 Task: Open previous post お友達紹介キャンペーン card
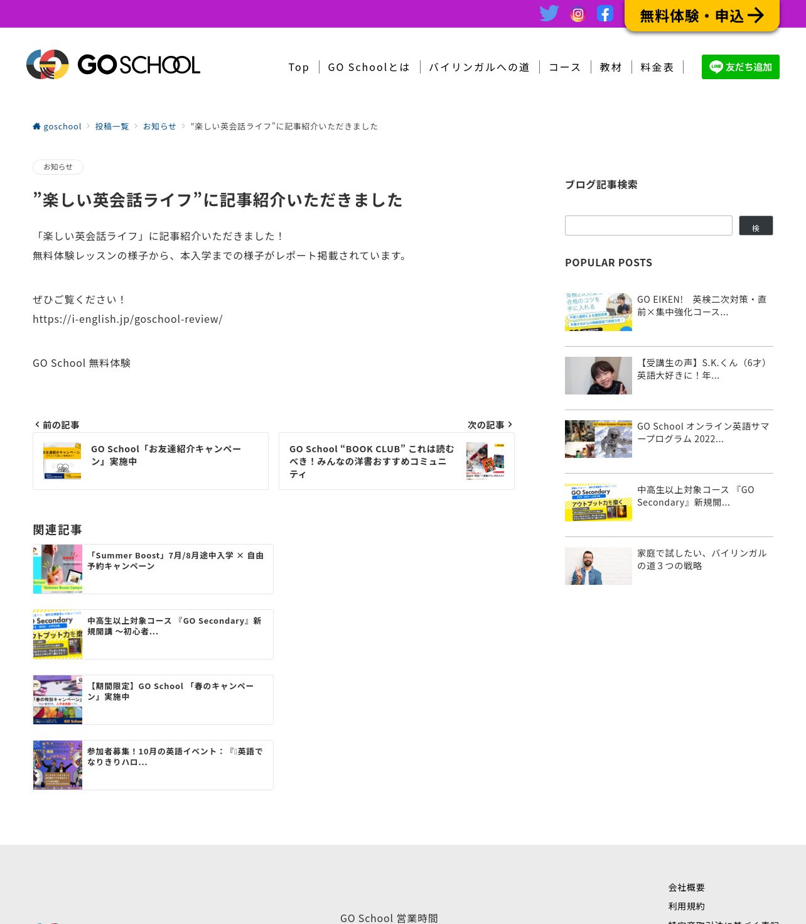[x=151, y=461]
